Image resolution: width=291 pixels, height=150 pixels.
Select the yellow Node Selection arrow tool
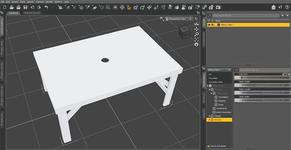tap(129, 7)
